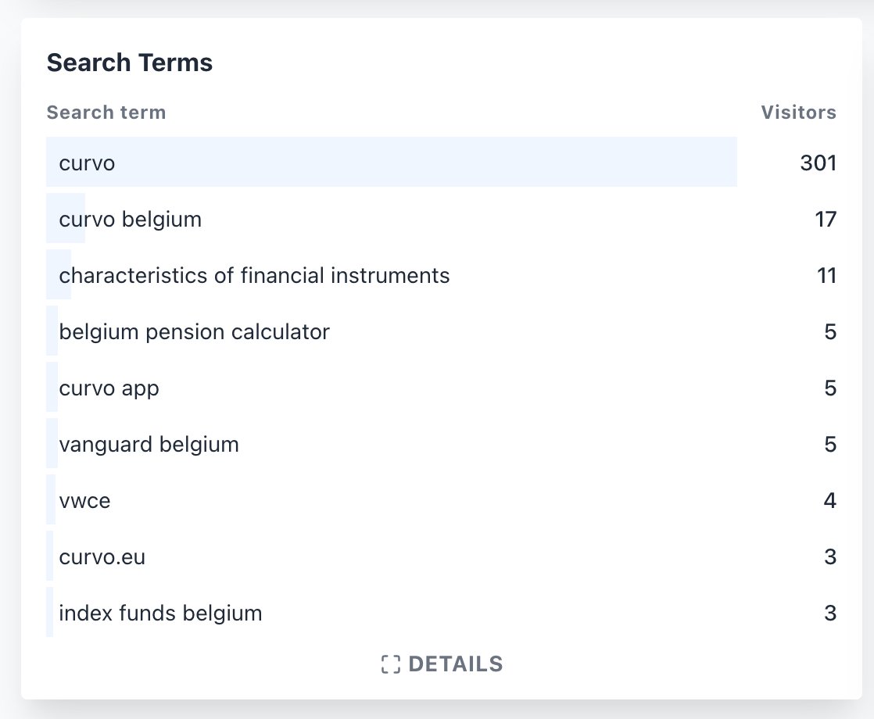Click the 'Search Terms' panel title
874x719 pixels.
(x=130, y=63)
